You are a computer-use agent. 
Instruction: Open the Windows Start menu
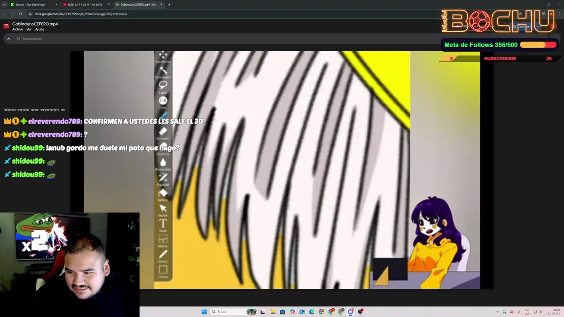[204, 312]
